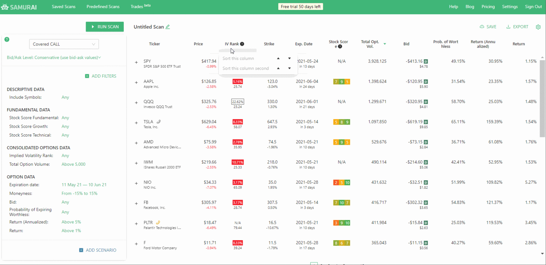Click the results table vertical scrollbar

pos(542,98)
